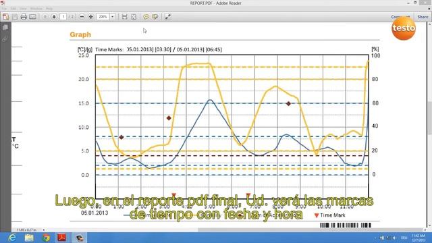This screenshot has height=243, width=432.
Task: Switch to the testo software taskbar icon
Action: point(80,238)
